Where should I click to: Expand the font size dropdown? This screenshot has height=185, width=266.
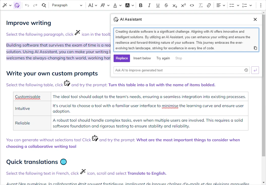pos(93,5)
